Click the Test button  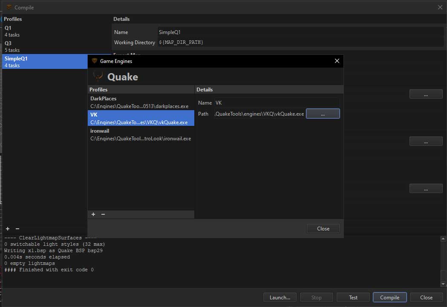(x=353, y=297)
